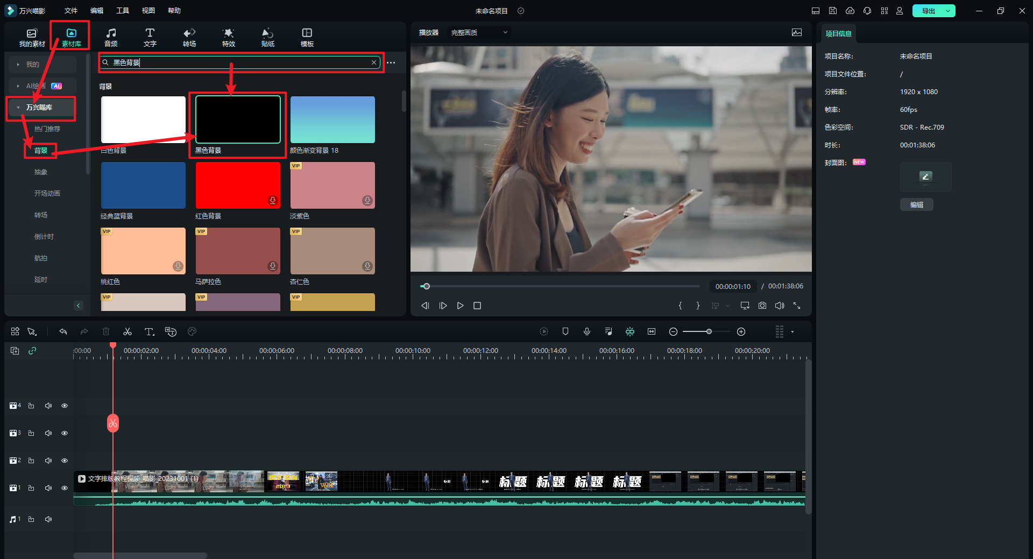Image resolution: width=1033 pixels, height=559 pixels.
Task: Open the Effects (特效) panel
Action: [229, 37]
